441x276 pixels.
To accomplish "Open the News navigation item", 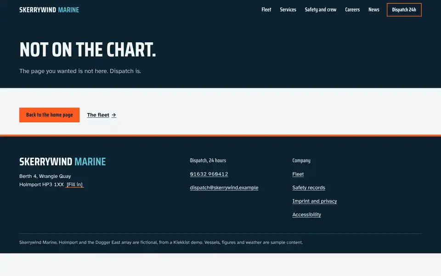I will click(373, 10).
